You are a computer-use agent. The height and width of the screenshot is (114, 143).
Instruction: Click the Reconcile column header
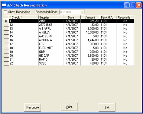point(125,17)
